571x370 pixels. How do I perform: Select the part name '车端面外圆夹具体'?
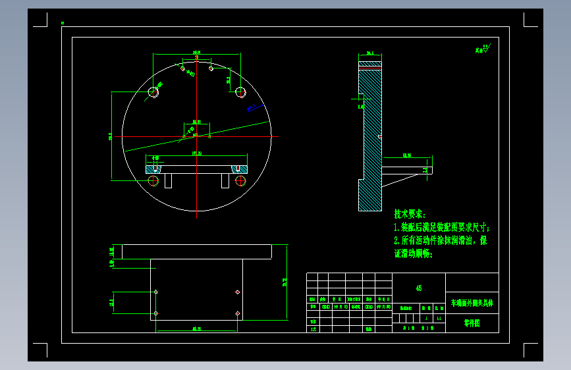click(472, 303)
